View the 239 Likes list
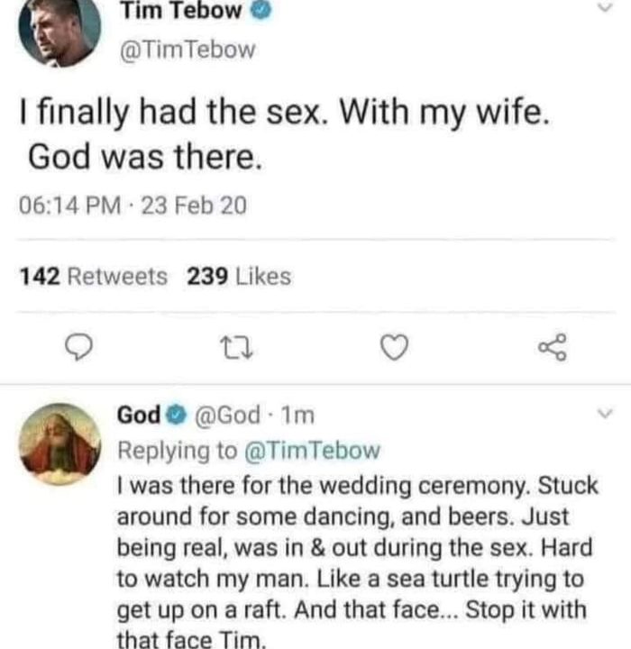 click(239, 277)
